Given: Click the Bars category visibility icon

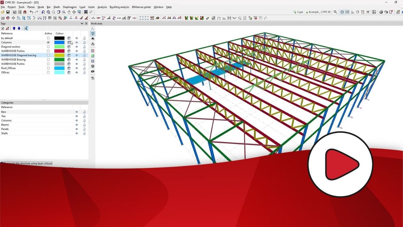Looking at the screenshot, I should point(76,112).
